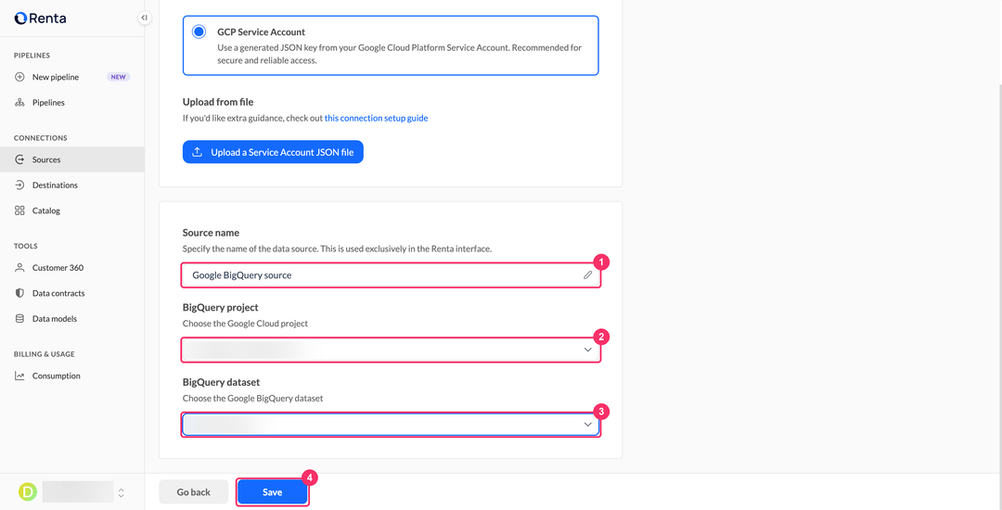Click the green D account avatar

28,491
